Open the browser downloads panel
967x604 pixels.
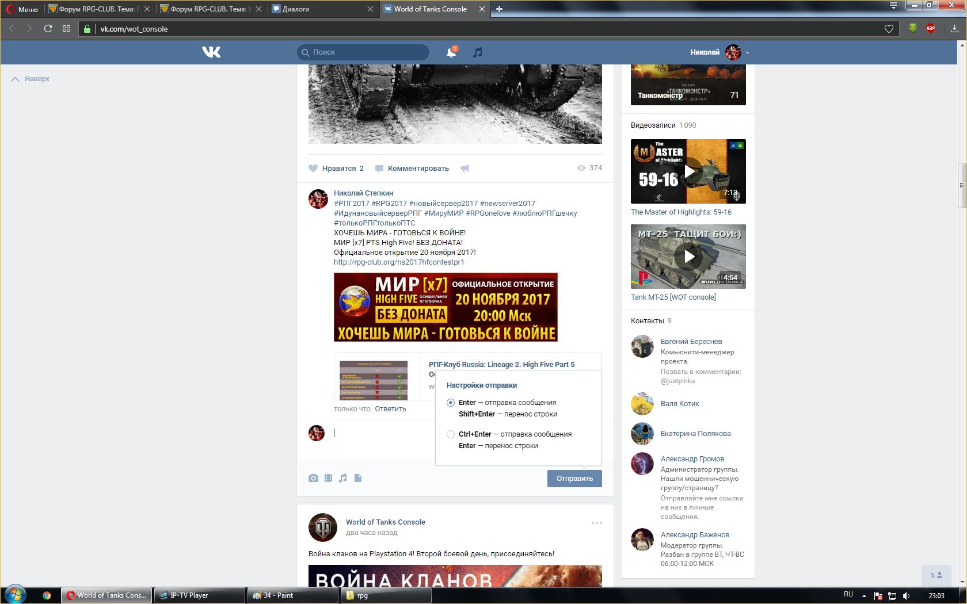tap(954, 29)
